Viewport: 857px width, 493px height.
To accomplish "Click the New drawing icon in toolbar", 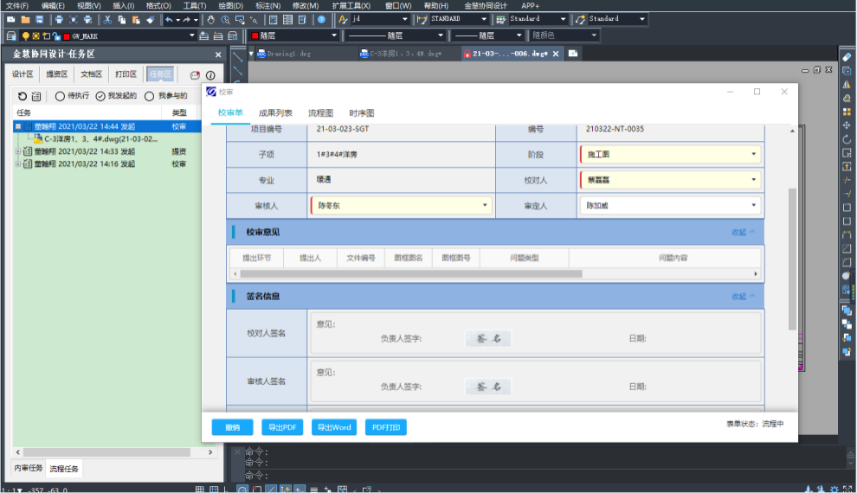I will [11, 20].
